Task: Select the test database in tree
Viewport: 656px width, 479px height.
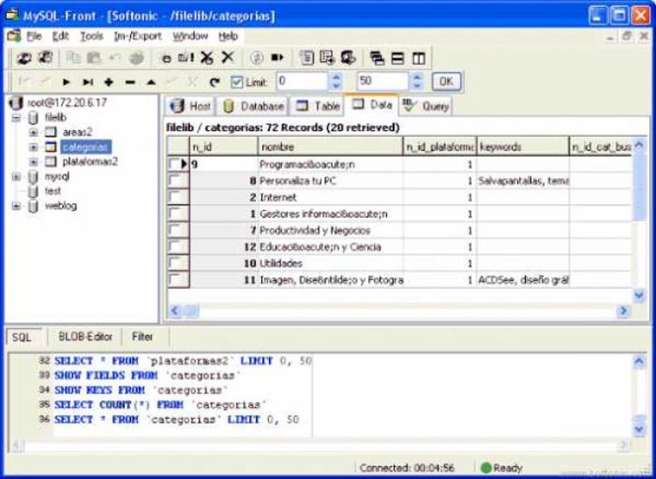Action: (x=53, y=191)
